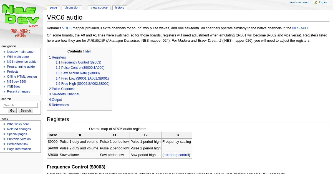Screen dimensions: 333x174
Task: Click the $A000 table cell
Action: [x=53, y=148]
